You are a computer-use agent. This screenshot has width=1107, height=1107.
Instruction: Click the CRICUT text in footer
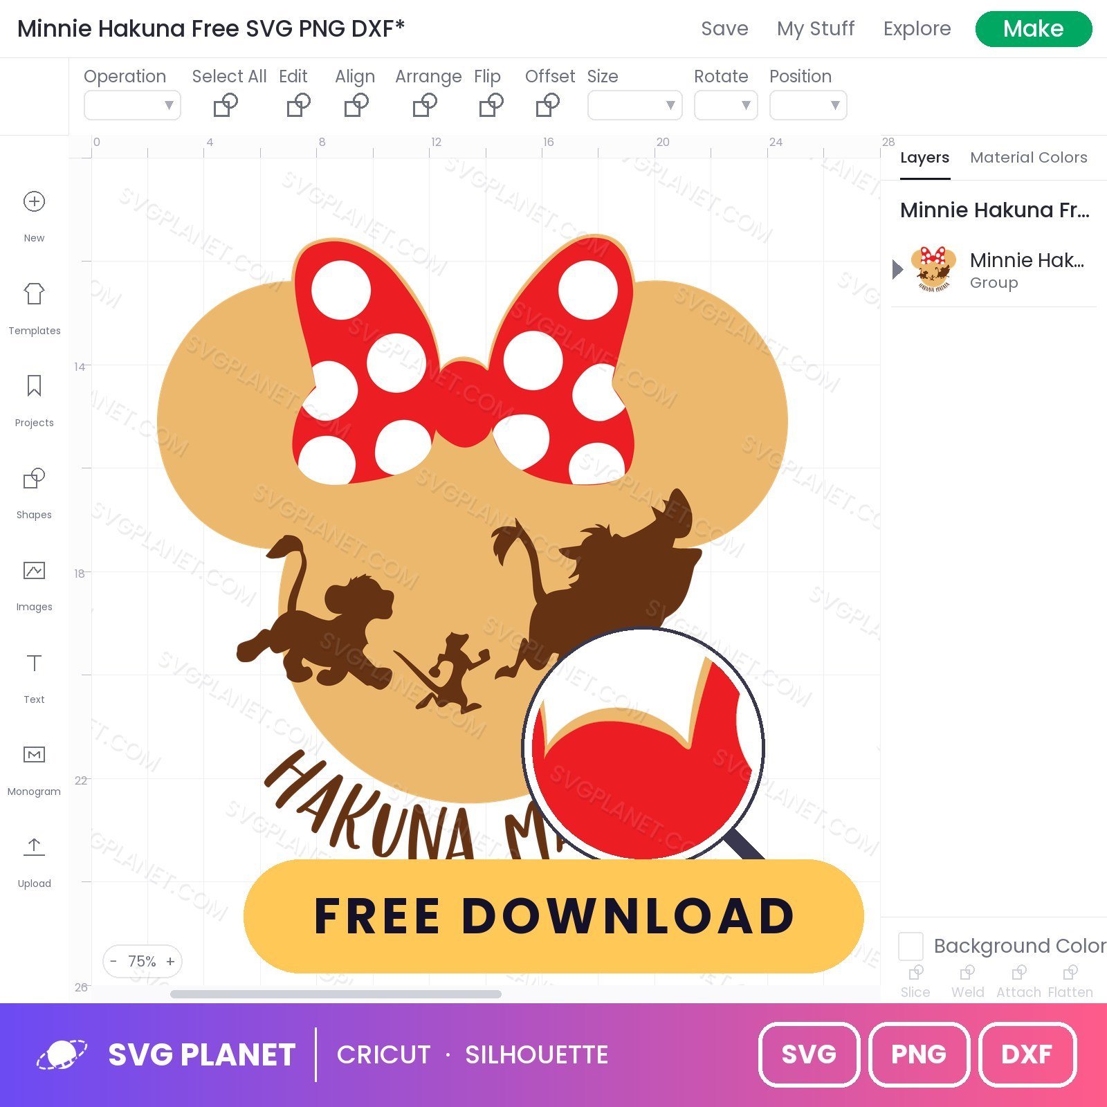point(383,1054)
